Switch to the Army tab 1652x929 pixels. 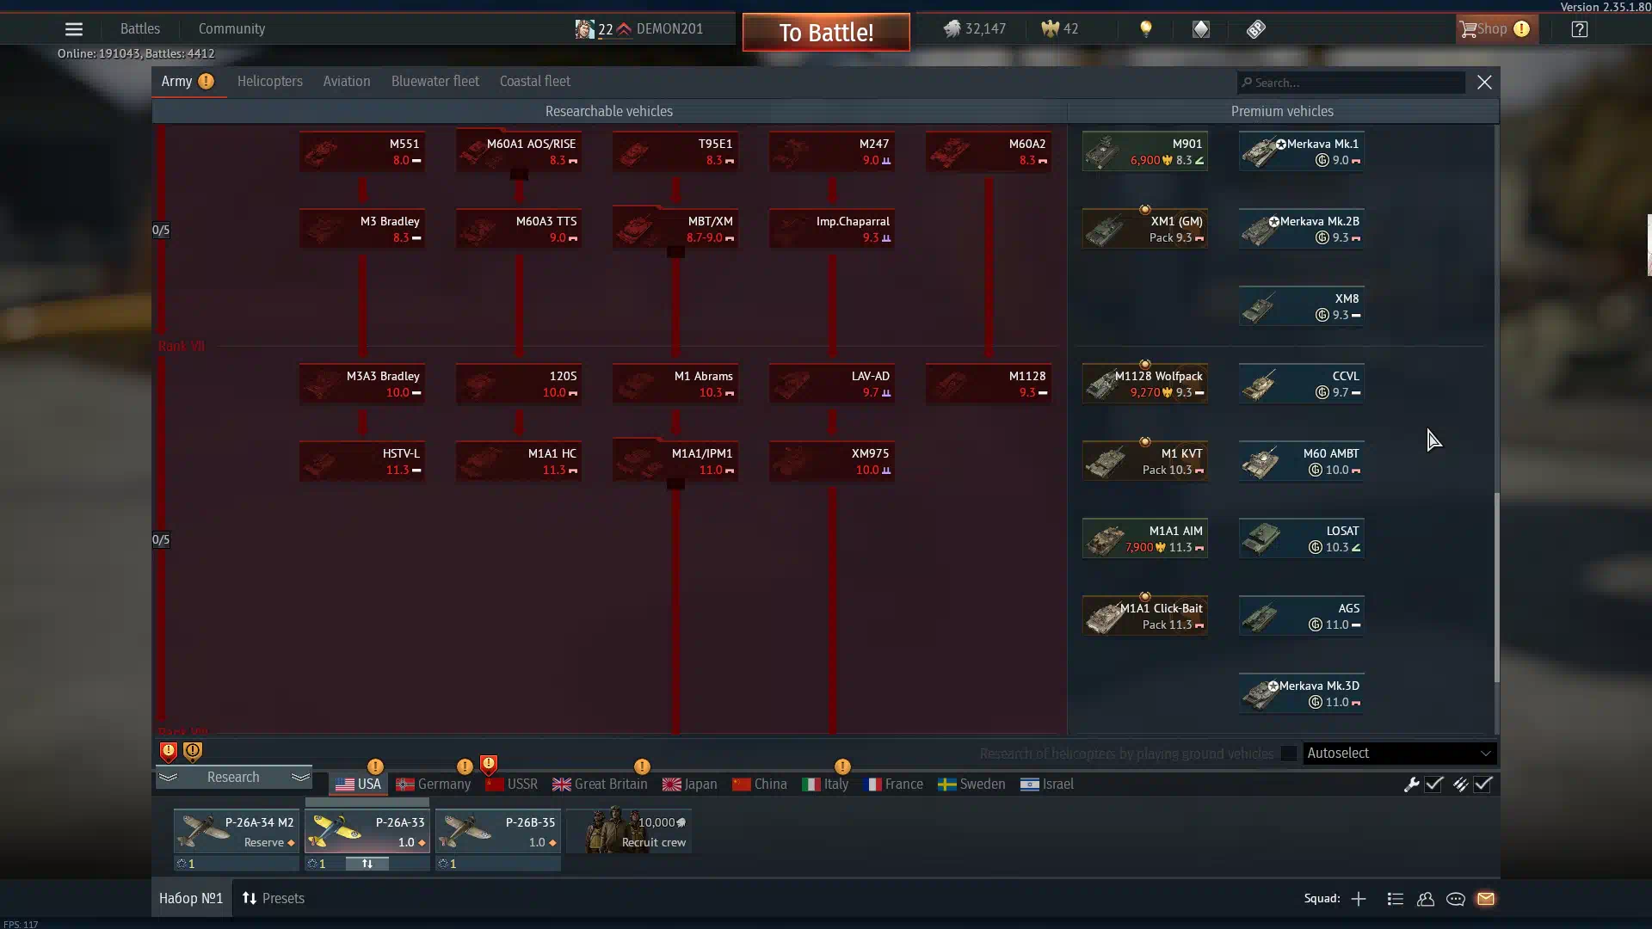tap(188, 82)
